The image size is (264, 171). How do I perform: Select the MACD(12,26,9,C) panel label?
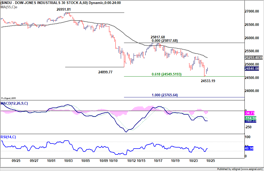[14, 104]
